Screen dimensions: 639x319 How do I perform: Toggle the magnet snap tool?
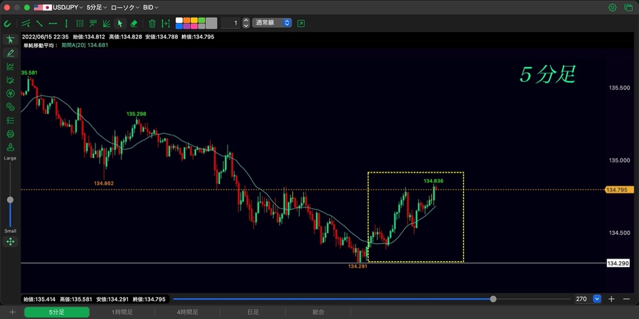pos(7,23)
